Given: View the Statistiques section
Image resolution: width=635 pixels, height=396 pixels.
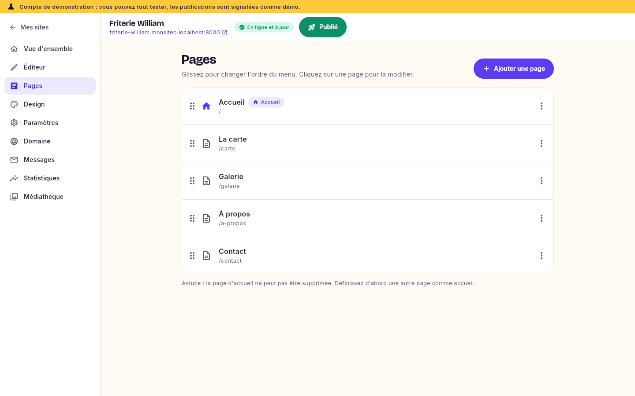Looking at the screenshot, I should coord(50,178).
